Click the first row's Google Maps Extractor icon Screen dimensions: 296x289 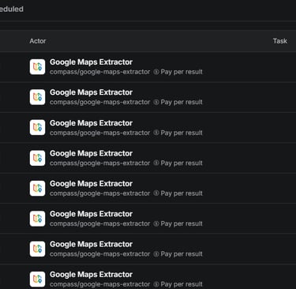[37, 66]
